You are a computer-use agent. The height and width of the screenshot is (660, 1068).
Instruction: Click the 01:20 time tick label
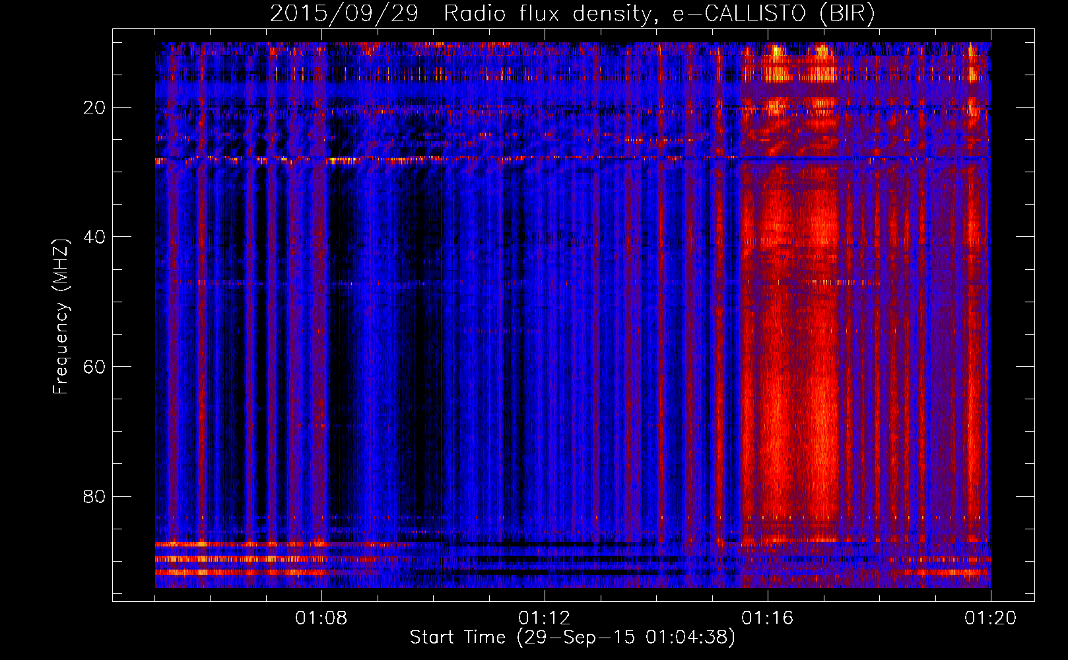click(x=991, y=618)
